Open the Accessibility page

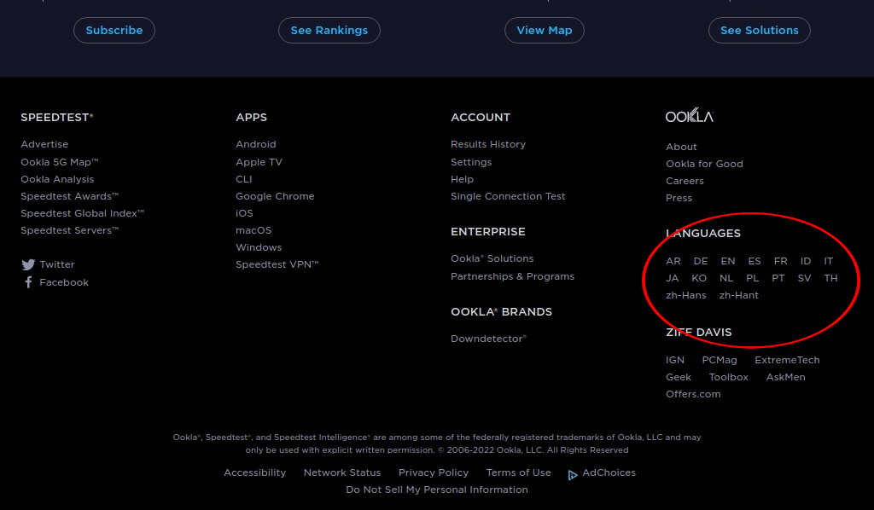pyautogui.click(x=254, y=472)
